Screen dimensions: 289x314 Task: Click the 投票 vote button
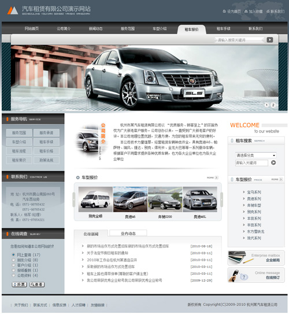tap(19, 285)
